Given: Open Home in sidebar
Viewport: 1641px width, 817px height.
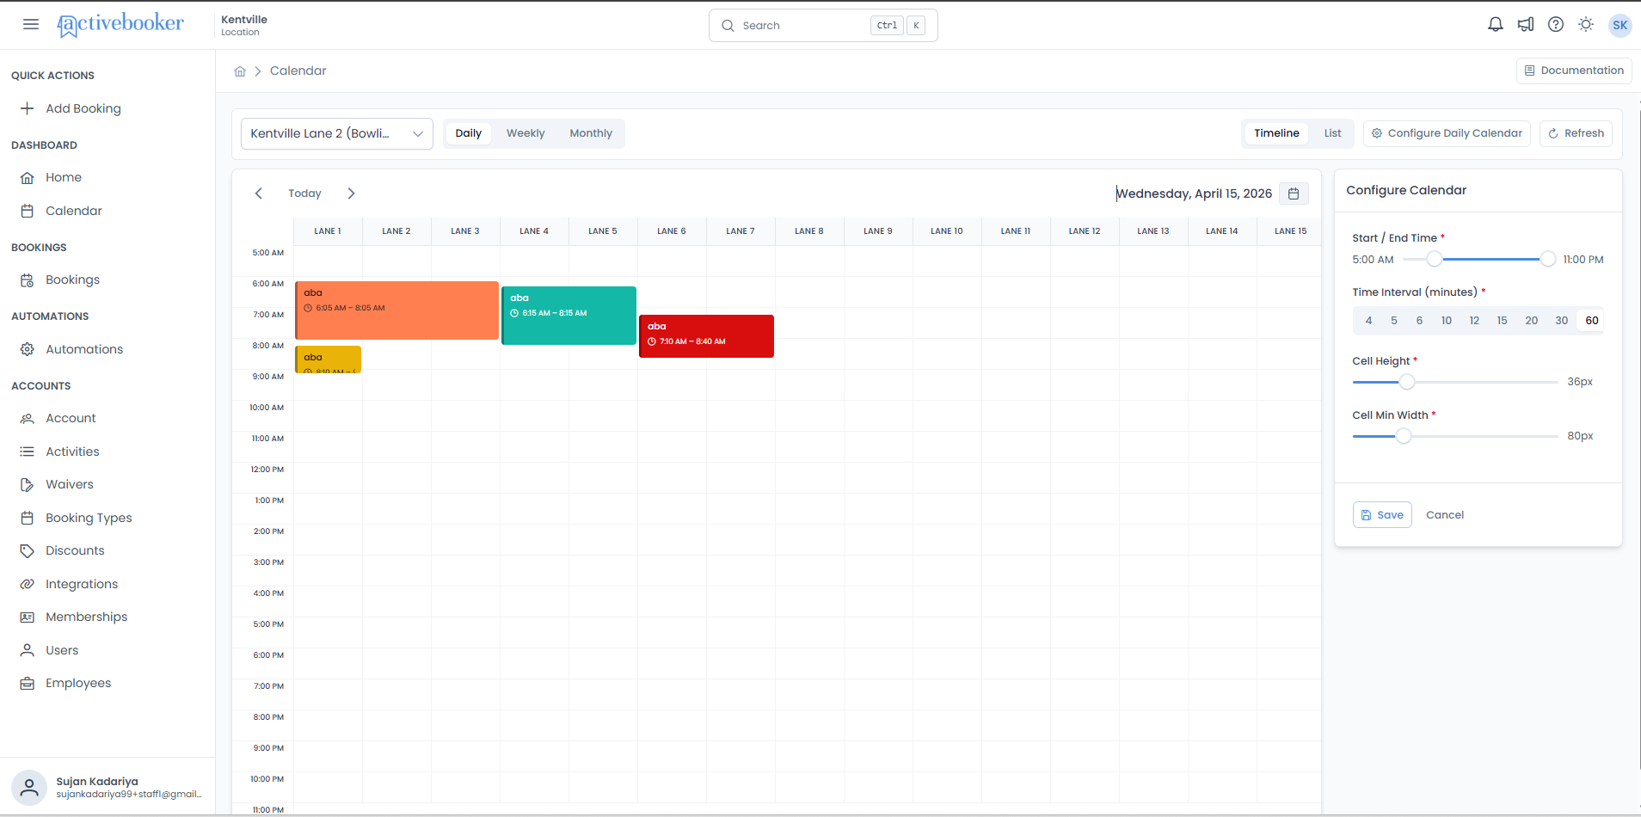Looking at the screenshot, I should click(64, 177).
